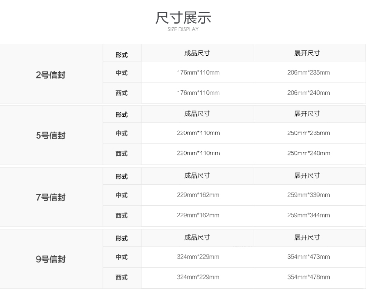Select the 2号信封 row label

51,75
